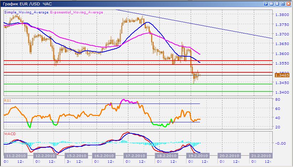Viewport: 293px width, 167px height.
Task: Select the 17.2.2010 date marker
Action: 134,156
